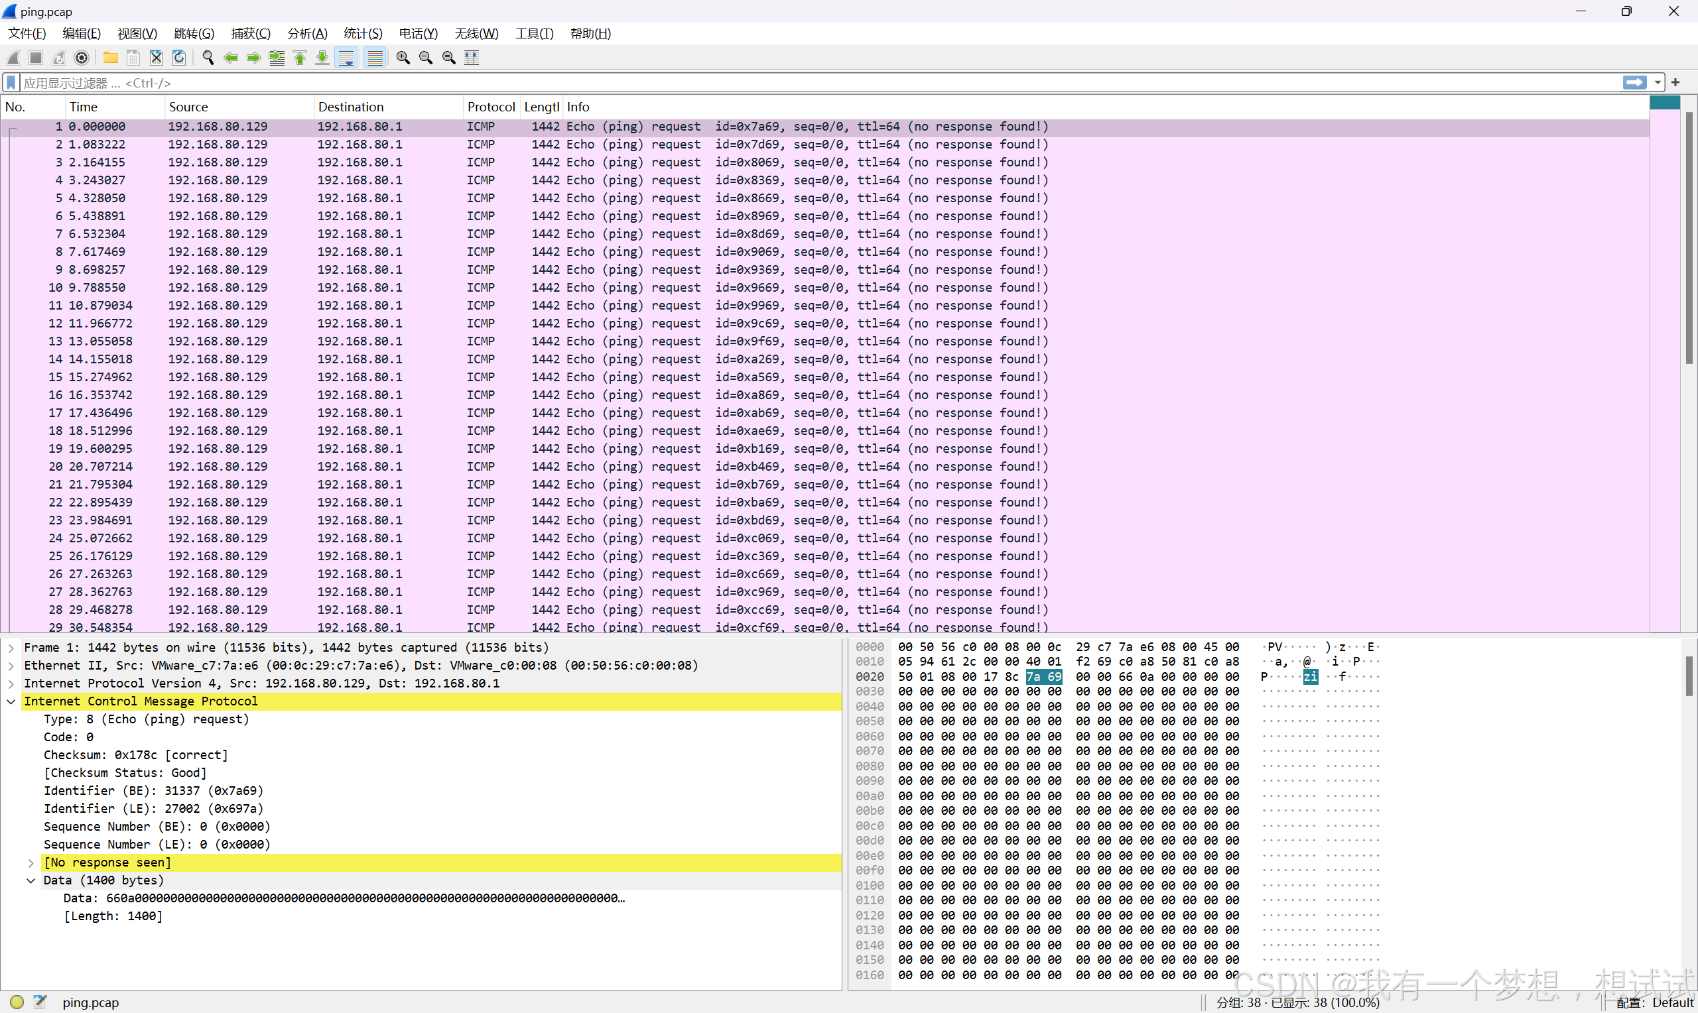The width and height of the screenshot is (1698, 1013).
Task: Expand the No response seen item
Action: [31, 863]
